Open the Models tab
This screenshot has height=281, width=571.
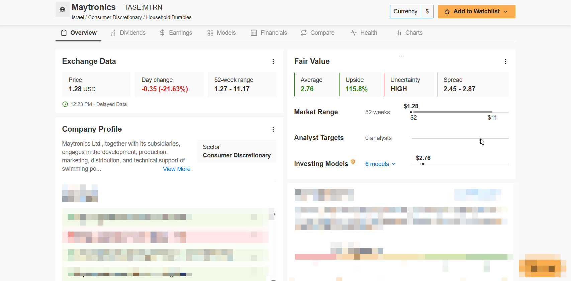pos(221,33)
